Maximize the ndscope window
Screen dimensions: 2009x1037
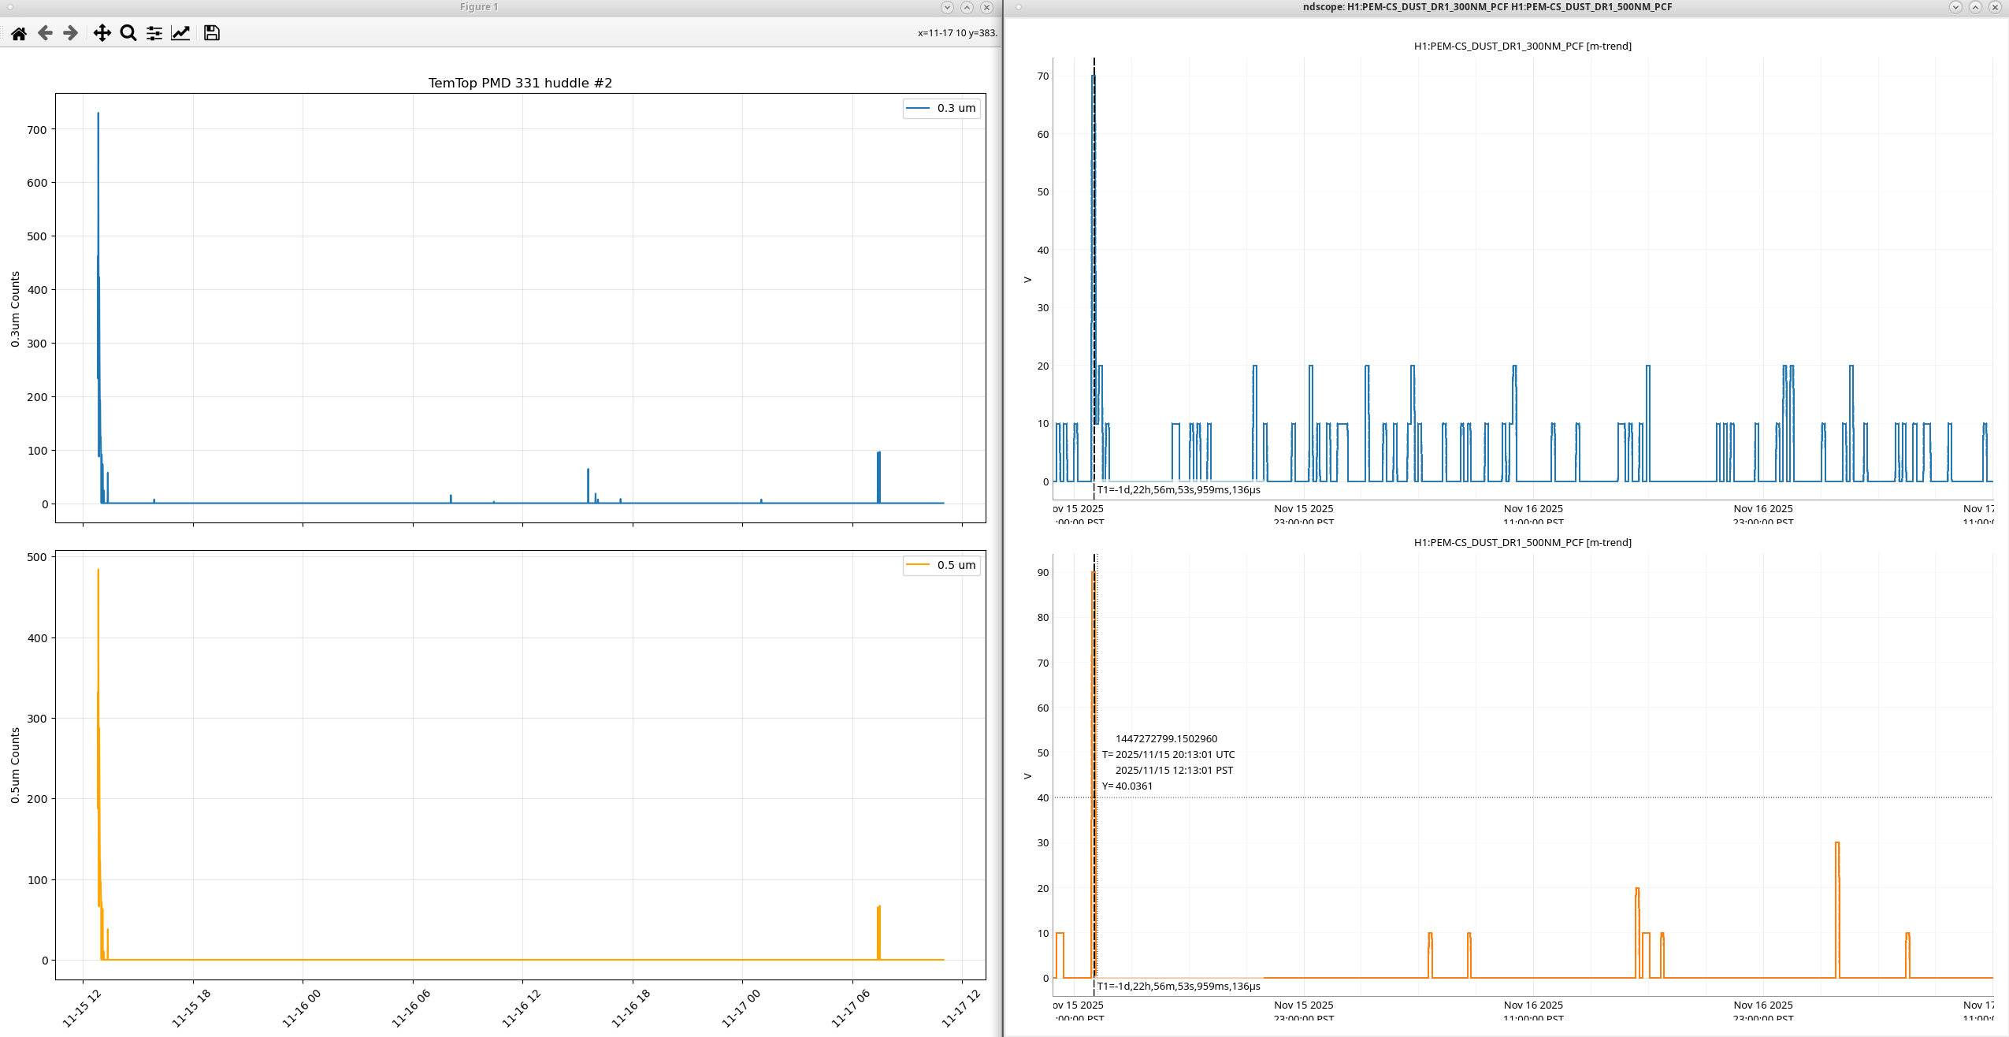pos(1975,7)
